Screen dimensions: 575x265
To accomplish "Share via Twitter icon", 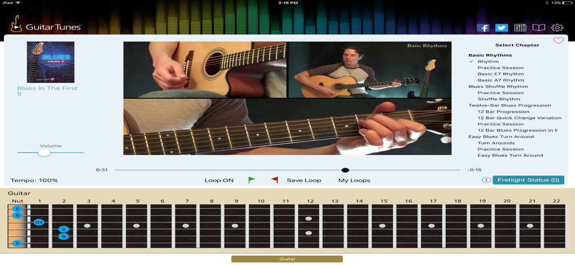I will (x=501, y=28).
